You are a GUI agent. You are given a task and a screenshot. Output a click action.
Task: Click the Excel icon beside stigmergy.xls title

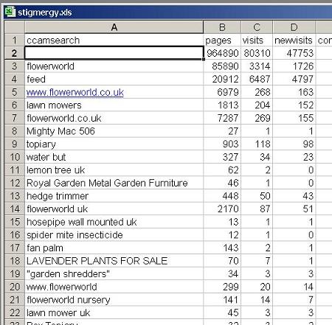point(10,12)
